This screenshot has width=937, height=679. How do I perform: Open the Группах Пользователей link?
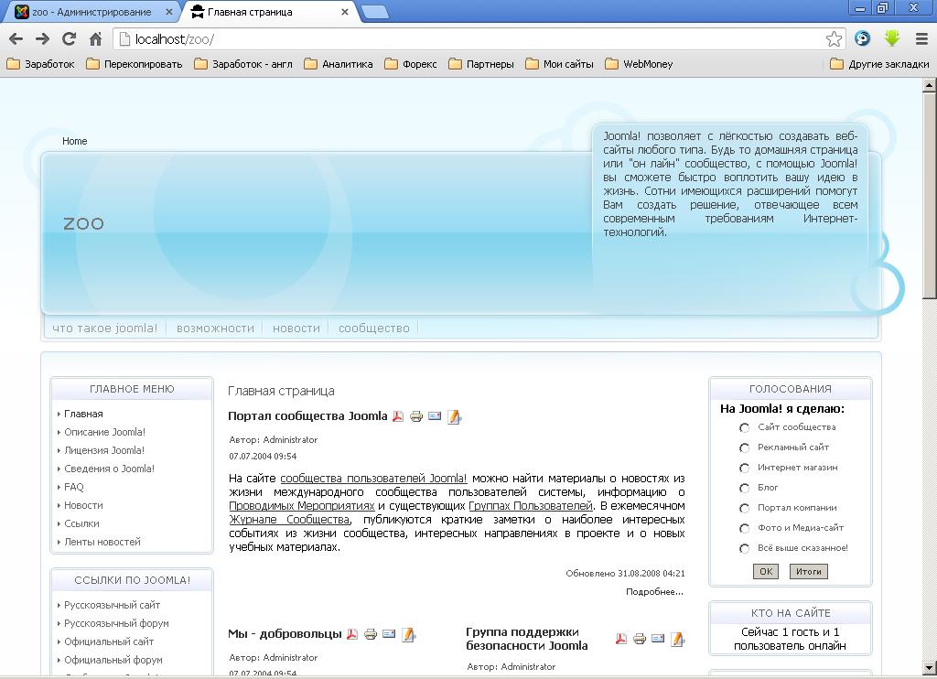tap(531, 506)
